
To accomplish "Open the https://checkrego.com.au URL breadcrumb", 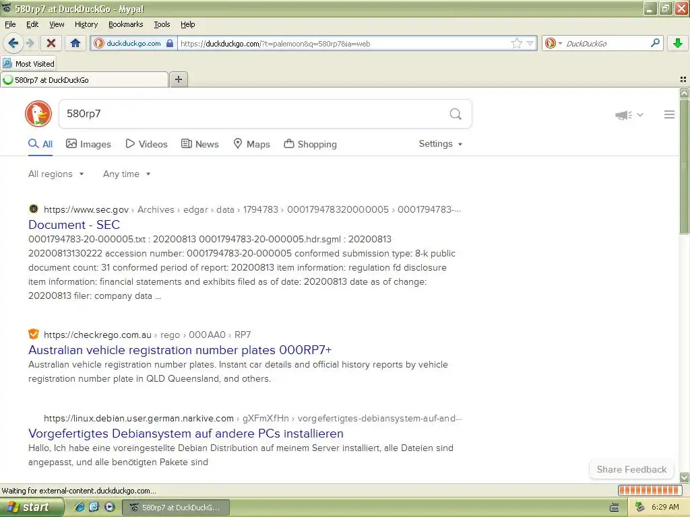I will coord(97,335).
